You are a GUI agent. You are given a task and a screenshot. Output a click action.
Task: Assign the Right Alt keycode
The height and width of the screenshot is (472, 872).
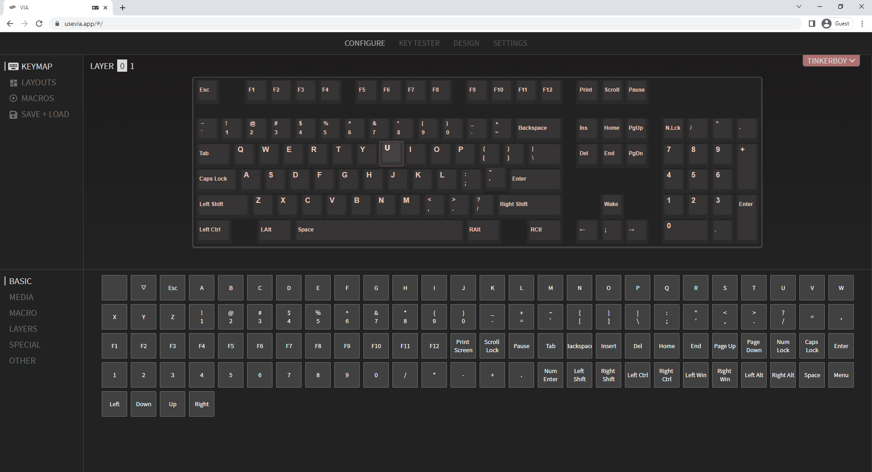[783, 375]
